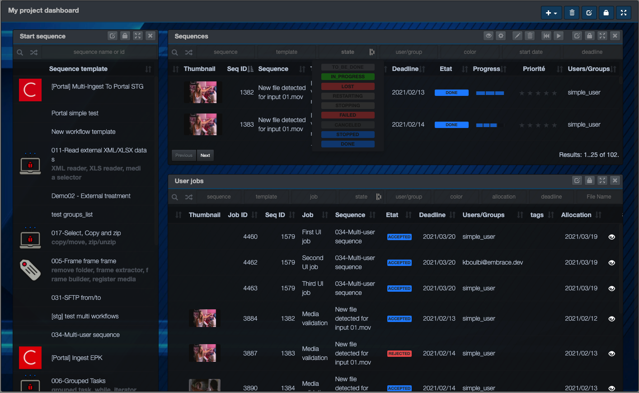Click the trash icon in Sequences toolbar
Image resolution: width=639 pixels, height=393 pixels.
[x=530, y=36]
